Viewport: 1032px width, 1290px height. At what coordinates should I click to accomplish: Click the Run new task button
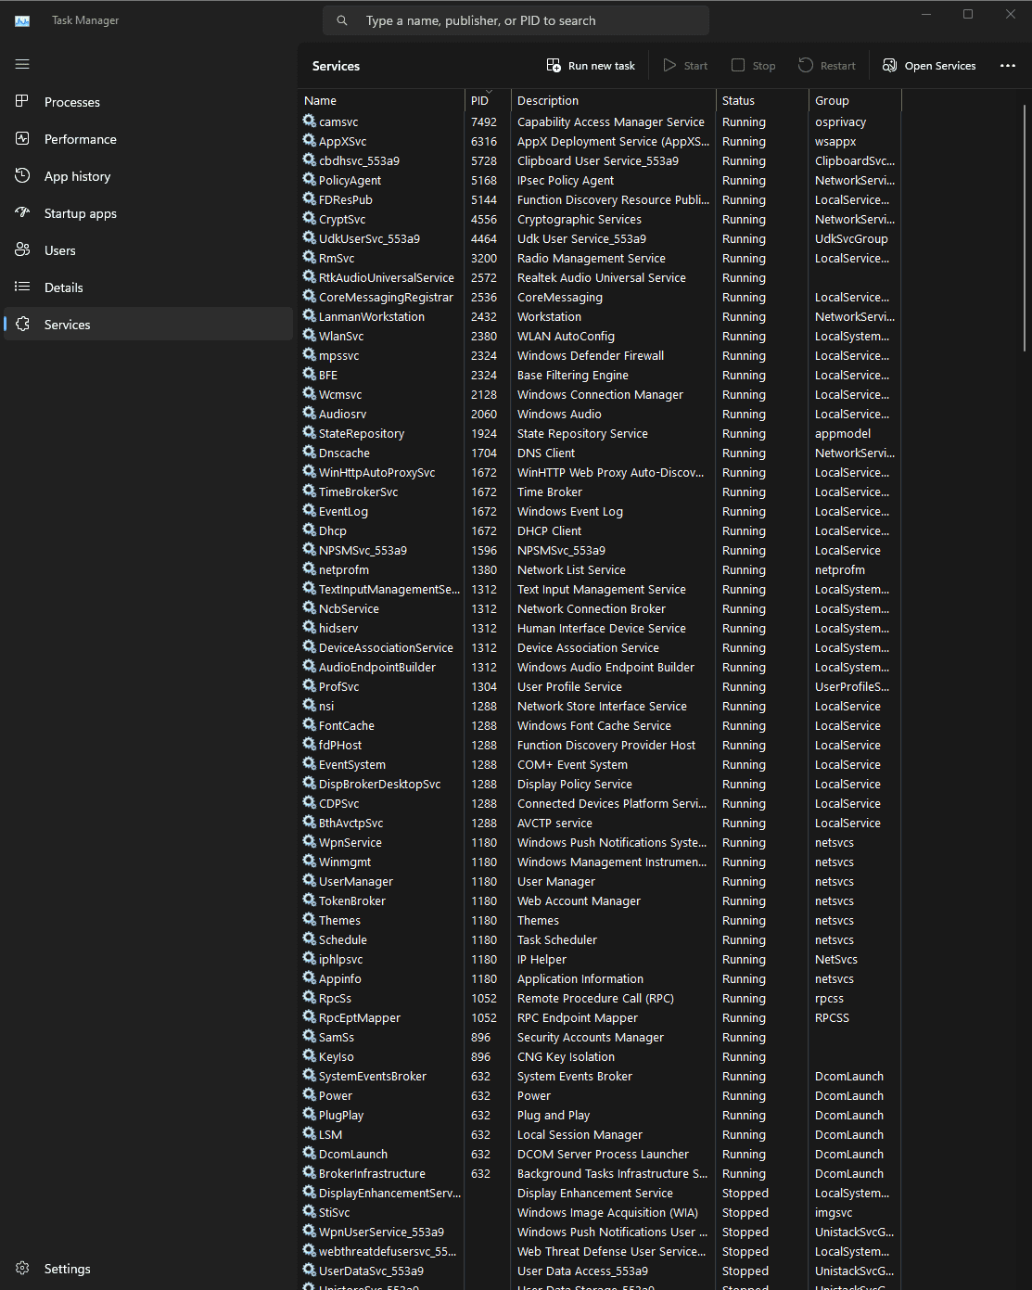pos(591,66)
